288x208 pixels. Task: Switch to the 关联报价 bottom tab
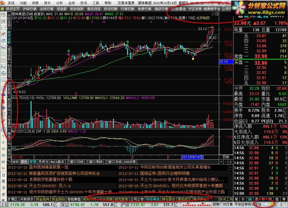pyautogui.click(x=27, y=199)
